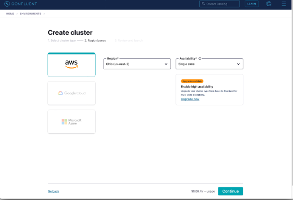Click the Stream Catalog search field
The height and width of the screenshot is (200, 293).
(x=220, y=4)
